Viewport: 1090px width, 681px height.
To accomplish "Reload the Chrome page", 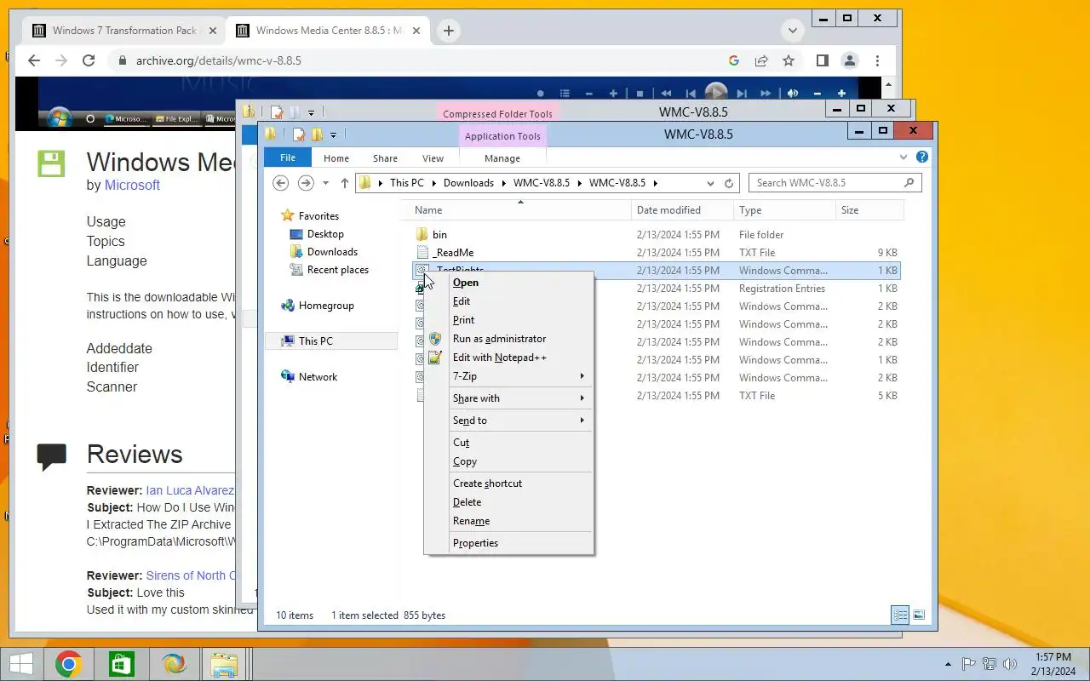I will pos(89,60).
